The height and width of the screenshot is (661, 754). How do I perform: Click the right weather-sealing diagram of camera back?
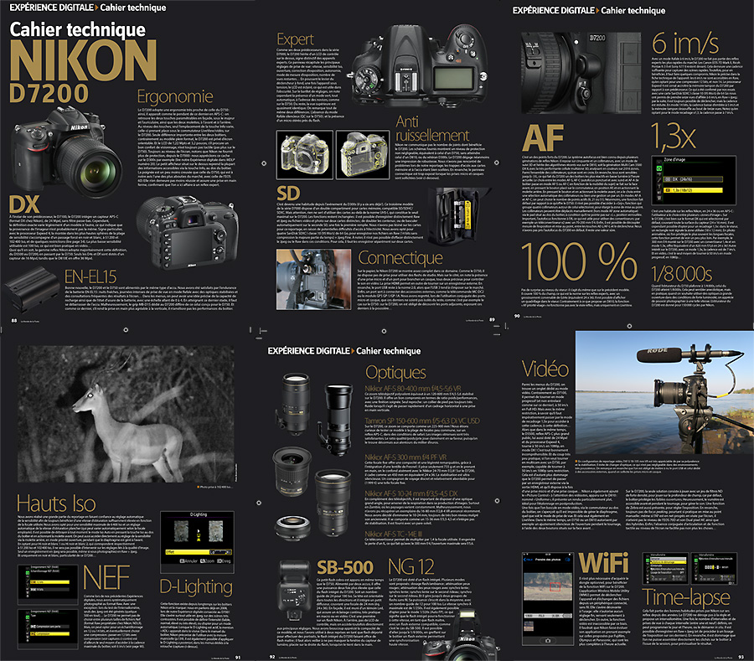pos(363,155)
